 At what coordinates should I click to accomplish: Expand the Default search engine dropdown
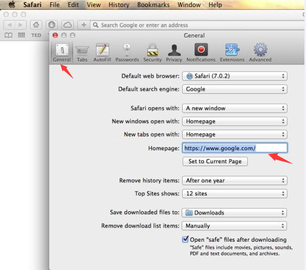point(235,89)
